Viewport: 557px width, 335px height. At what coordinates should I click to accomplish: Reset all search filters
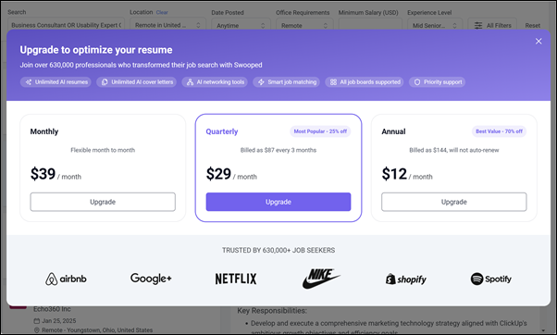click(533, 26)
